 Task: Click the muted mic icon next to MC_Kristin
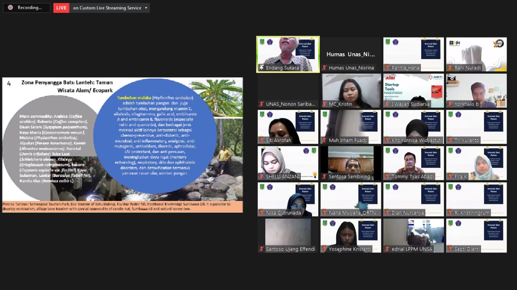(x=324, y=104)
